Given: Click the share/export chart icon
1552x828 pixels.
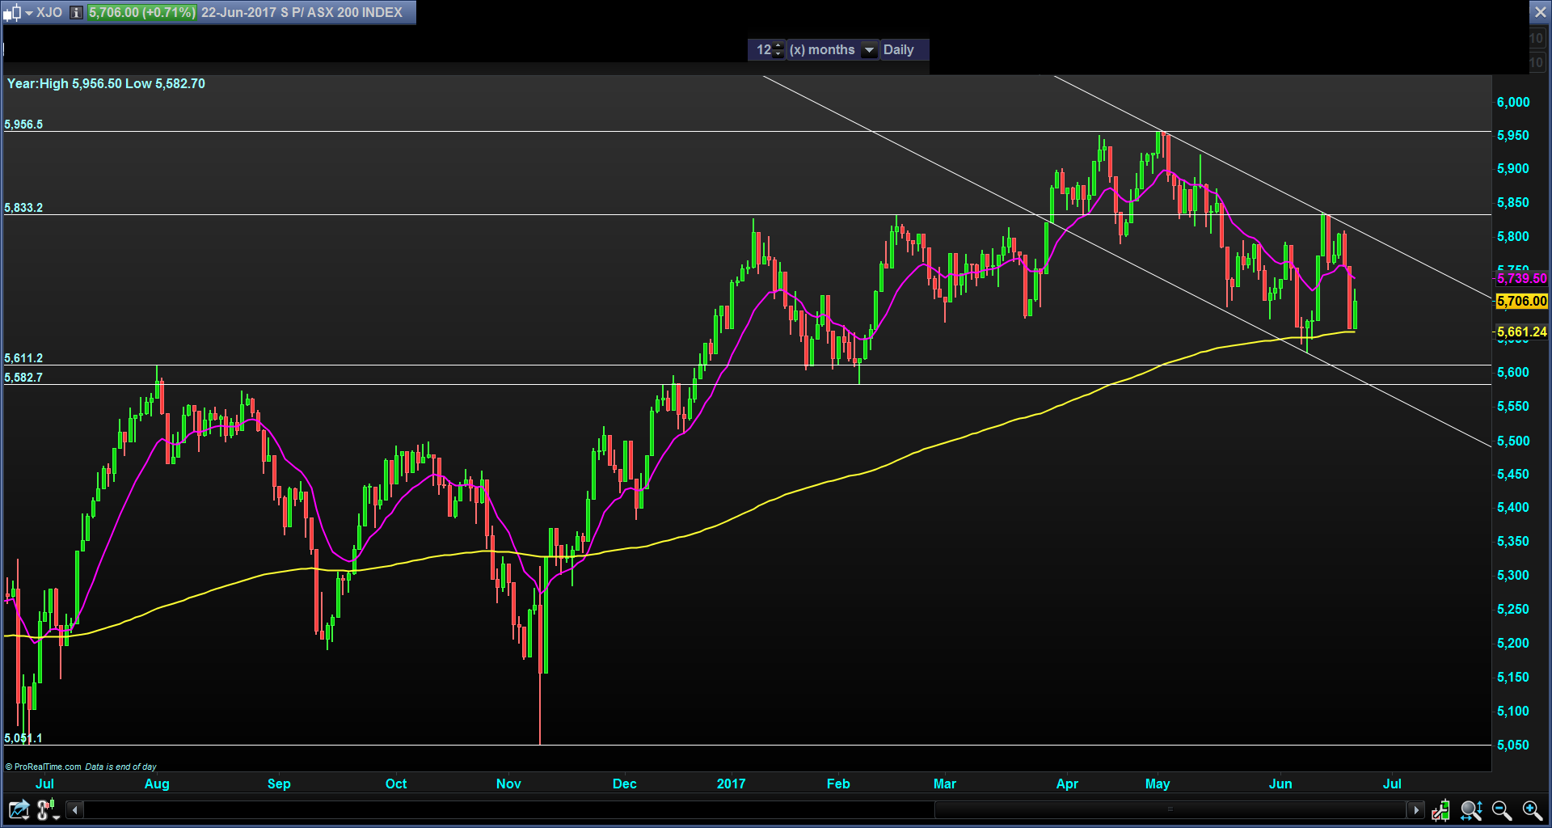Looking at the screenshot, I should 19,809.
